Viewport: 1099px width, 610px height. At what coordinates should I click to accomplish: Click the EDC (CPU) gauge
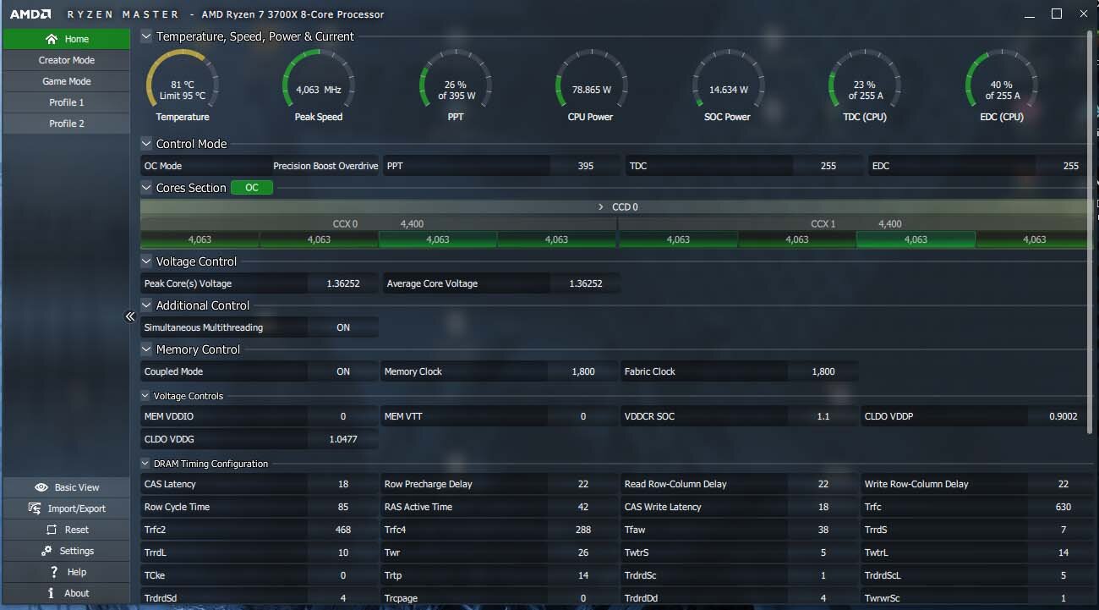(x=1002, y=85)
